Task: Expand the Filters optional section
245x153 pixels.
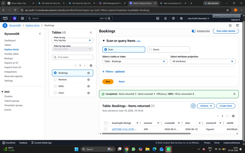Action: pyautogui.click(x=114, y=72)
